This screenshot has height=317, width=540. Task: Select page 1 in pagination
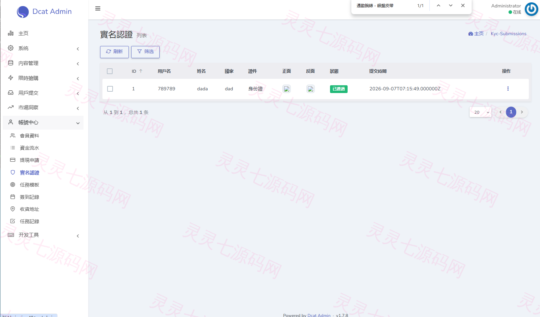(x=511, y=112)
